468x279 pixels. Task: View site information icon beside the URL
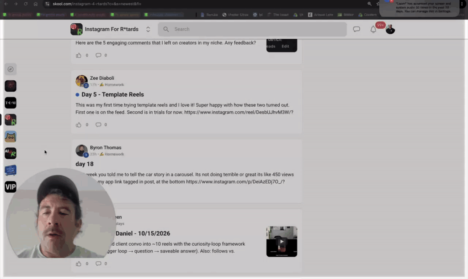pyautogui.click(x=47, y=4)
